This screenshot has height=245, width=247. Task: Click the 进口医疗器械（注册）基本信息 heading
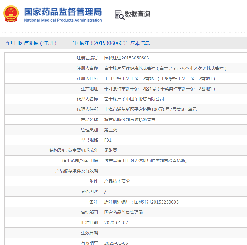pyautogui.click(x=79, y=43)
